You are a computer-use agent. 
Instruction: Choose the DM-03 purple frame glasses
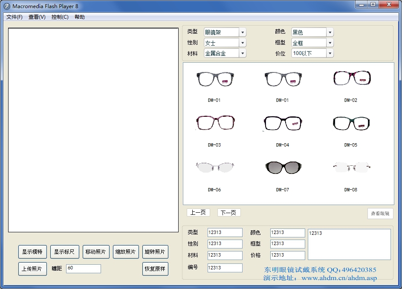pos(215,123)
